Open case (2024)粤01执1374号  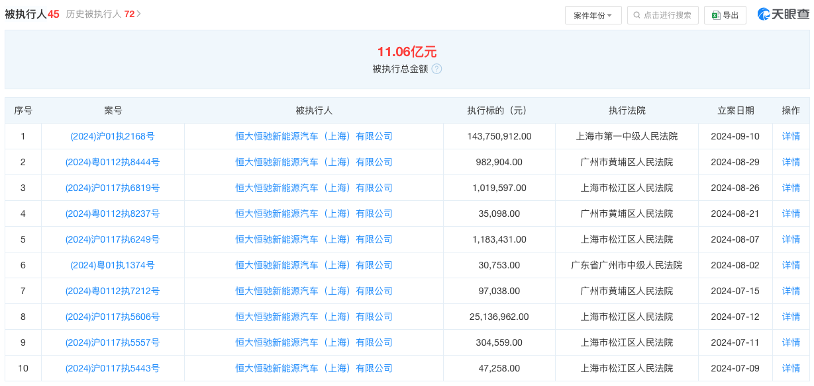point(113,265)
